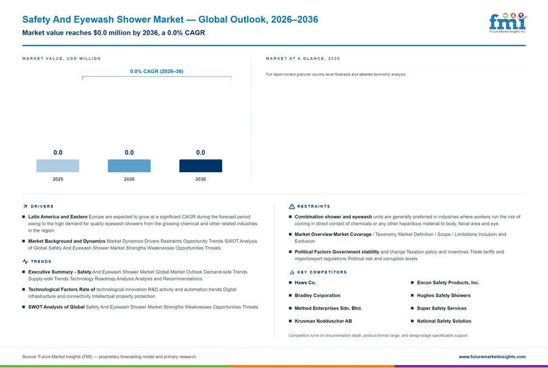This screenshot has width=548, height=368.
Task: Click the Trends pulse icon
Action: point(25,262)
